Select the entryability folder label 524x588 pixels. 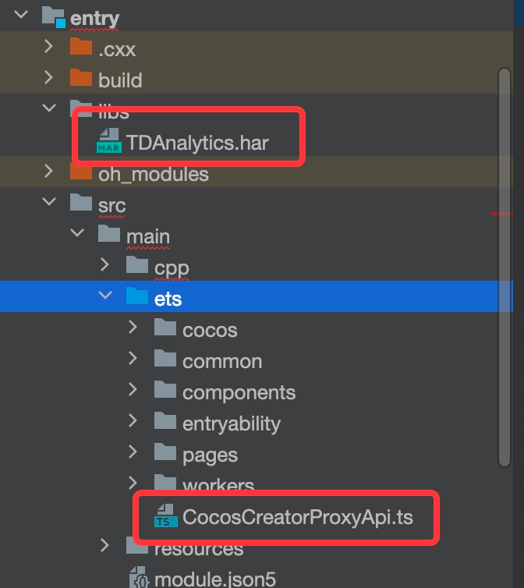point(232,424)
